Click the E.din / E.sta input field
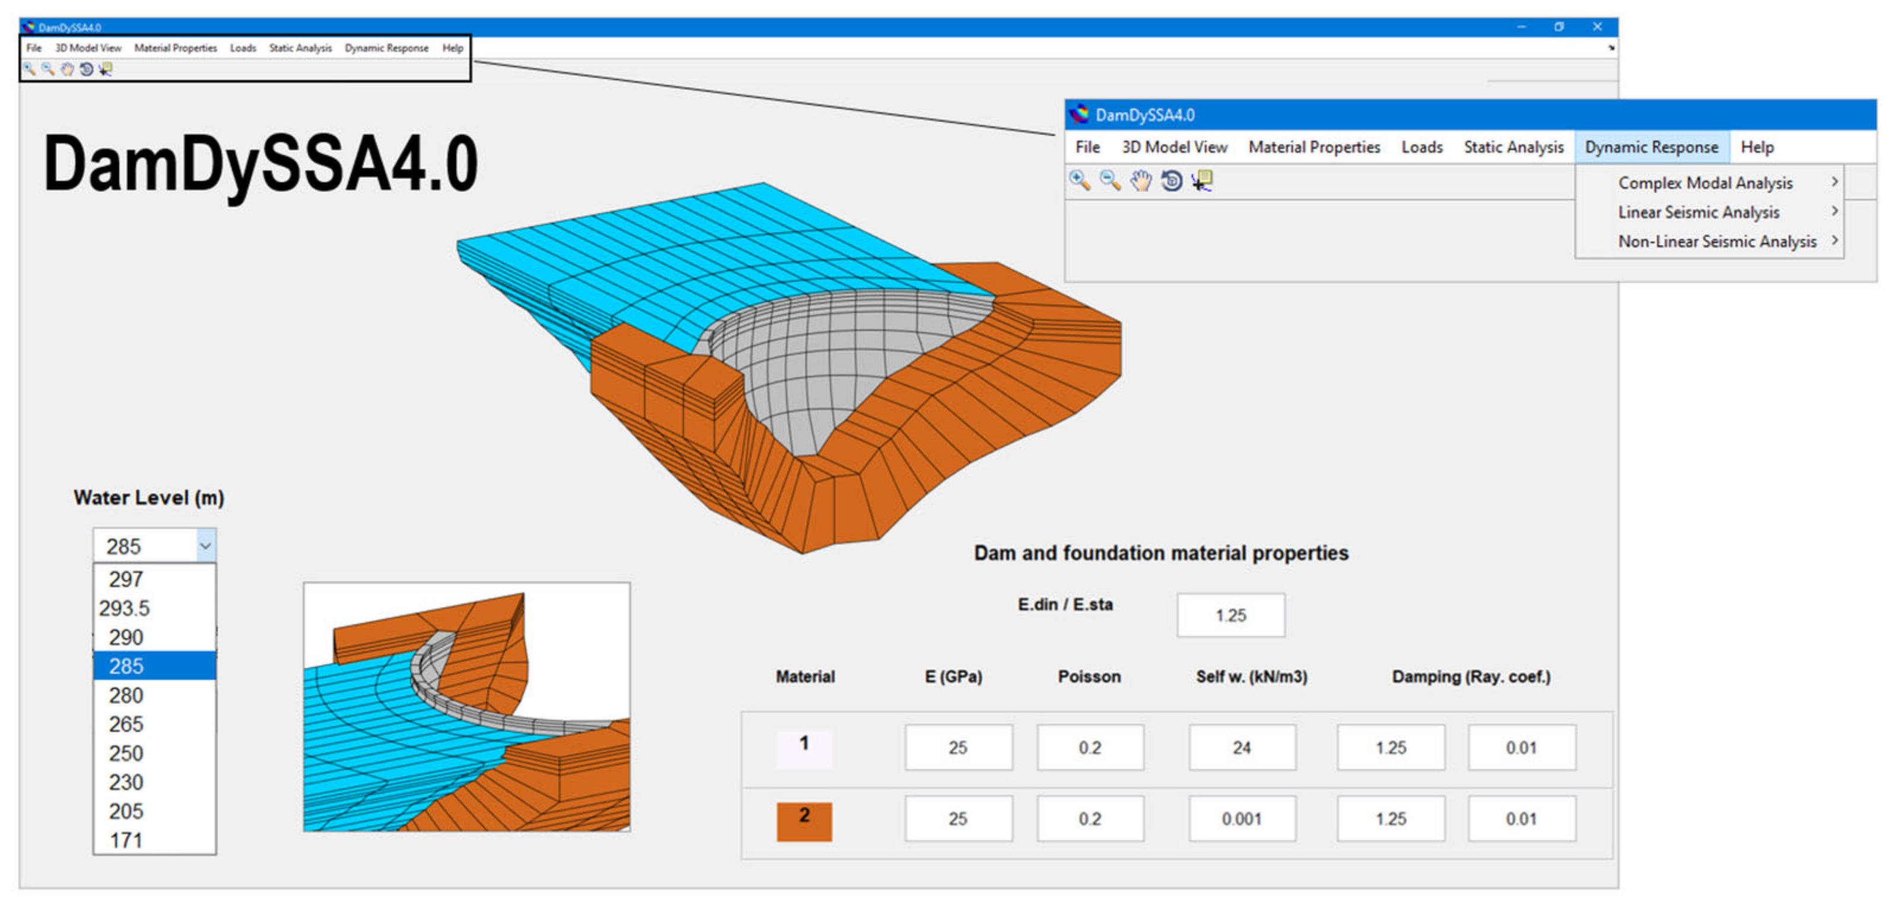This screenshot has width=1892, height=909. 1230,615
